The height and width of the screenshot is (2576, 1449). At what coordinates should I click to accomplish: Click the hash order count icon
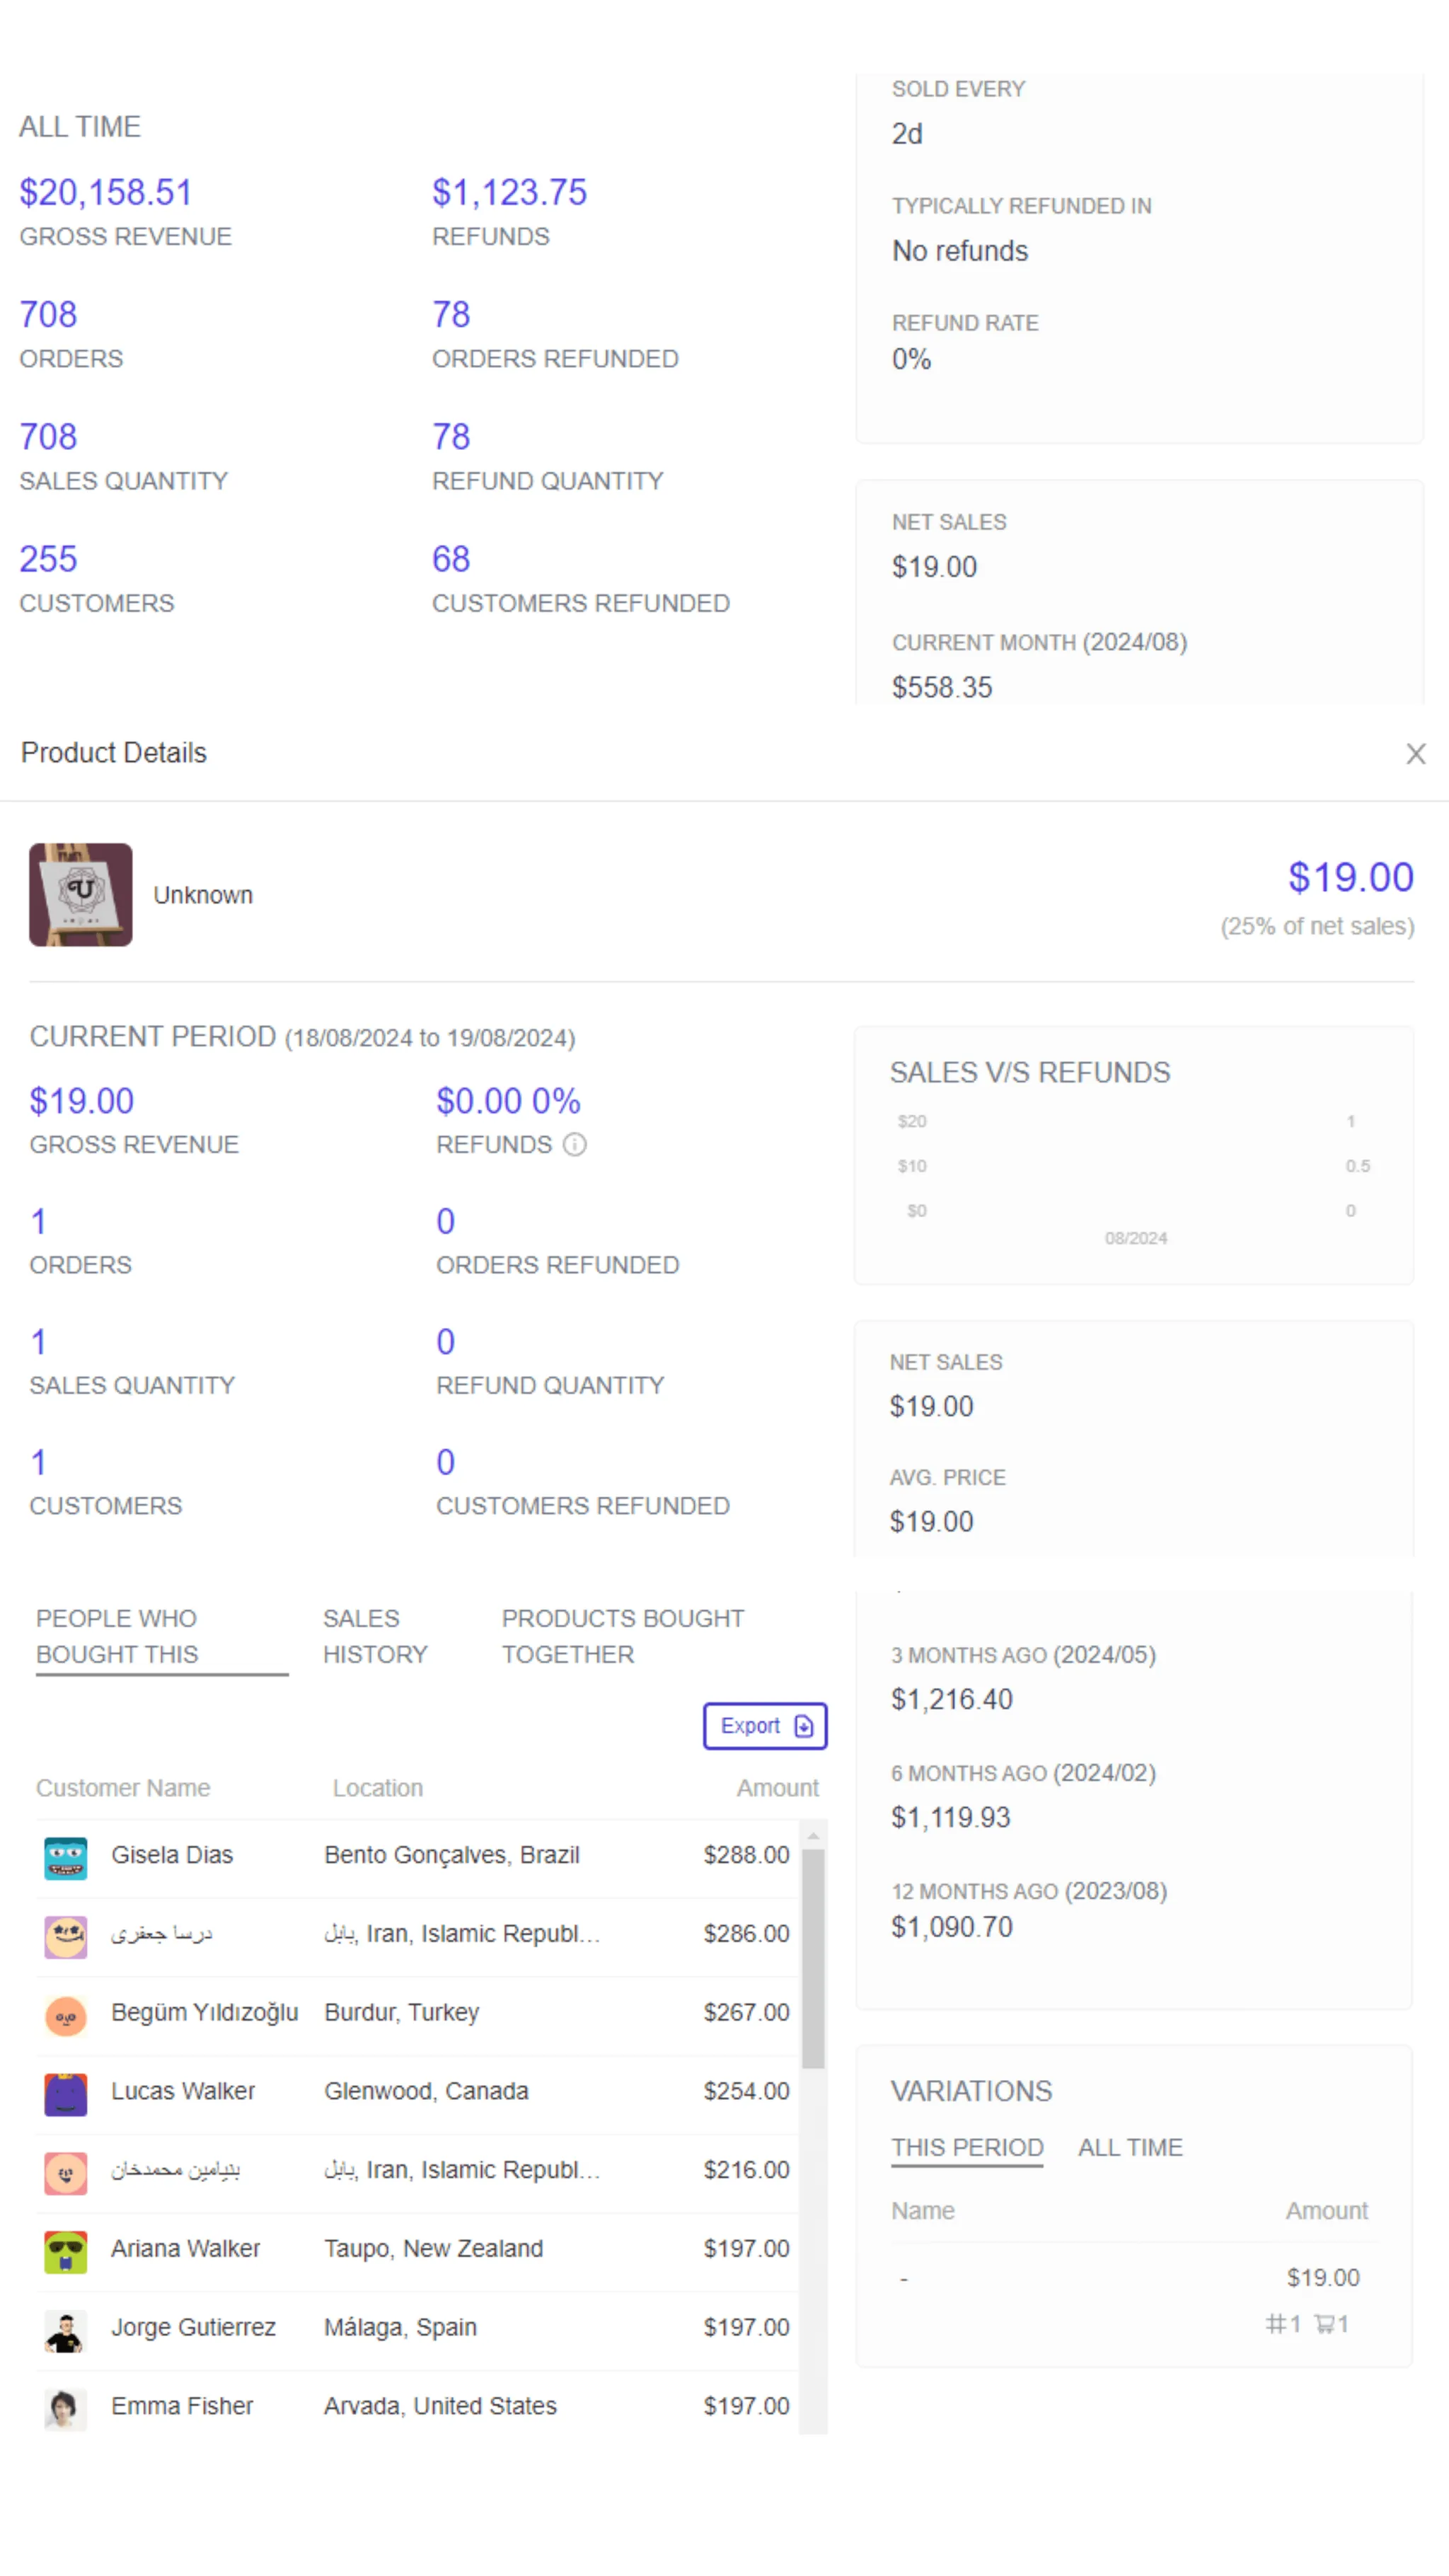pyautogui.click(x=1276, y=2324)
